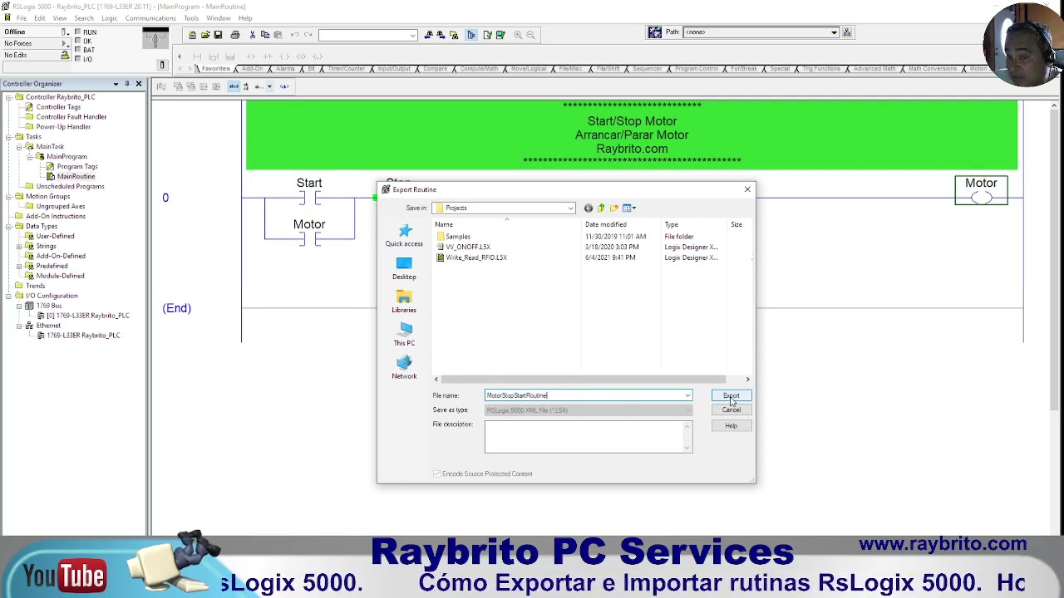The image size is (1064, 598).
Task: Switch to the Compare instruction tab
Action: [436, 69]
